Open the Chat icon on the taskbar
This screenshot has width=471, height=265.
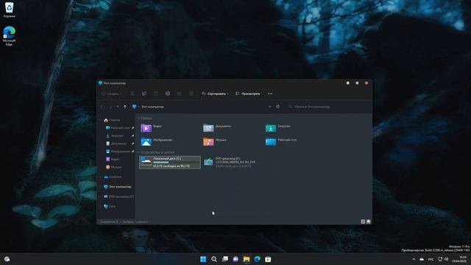click(235, 259)
